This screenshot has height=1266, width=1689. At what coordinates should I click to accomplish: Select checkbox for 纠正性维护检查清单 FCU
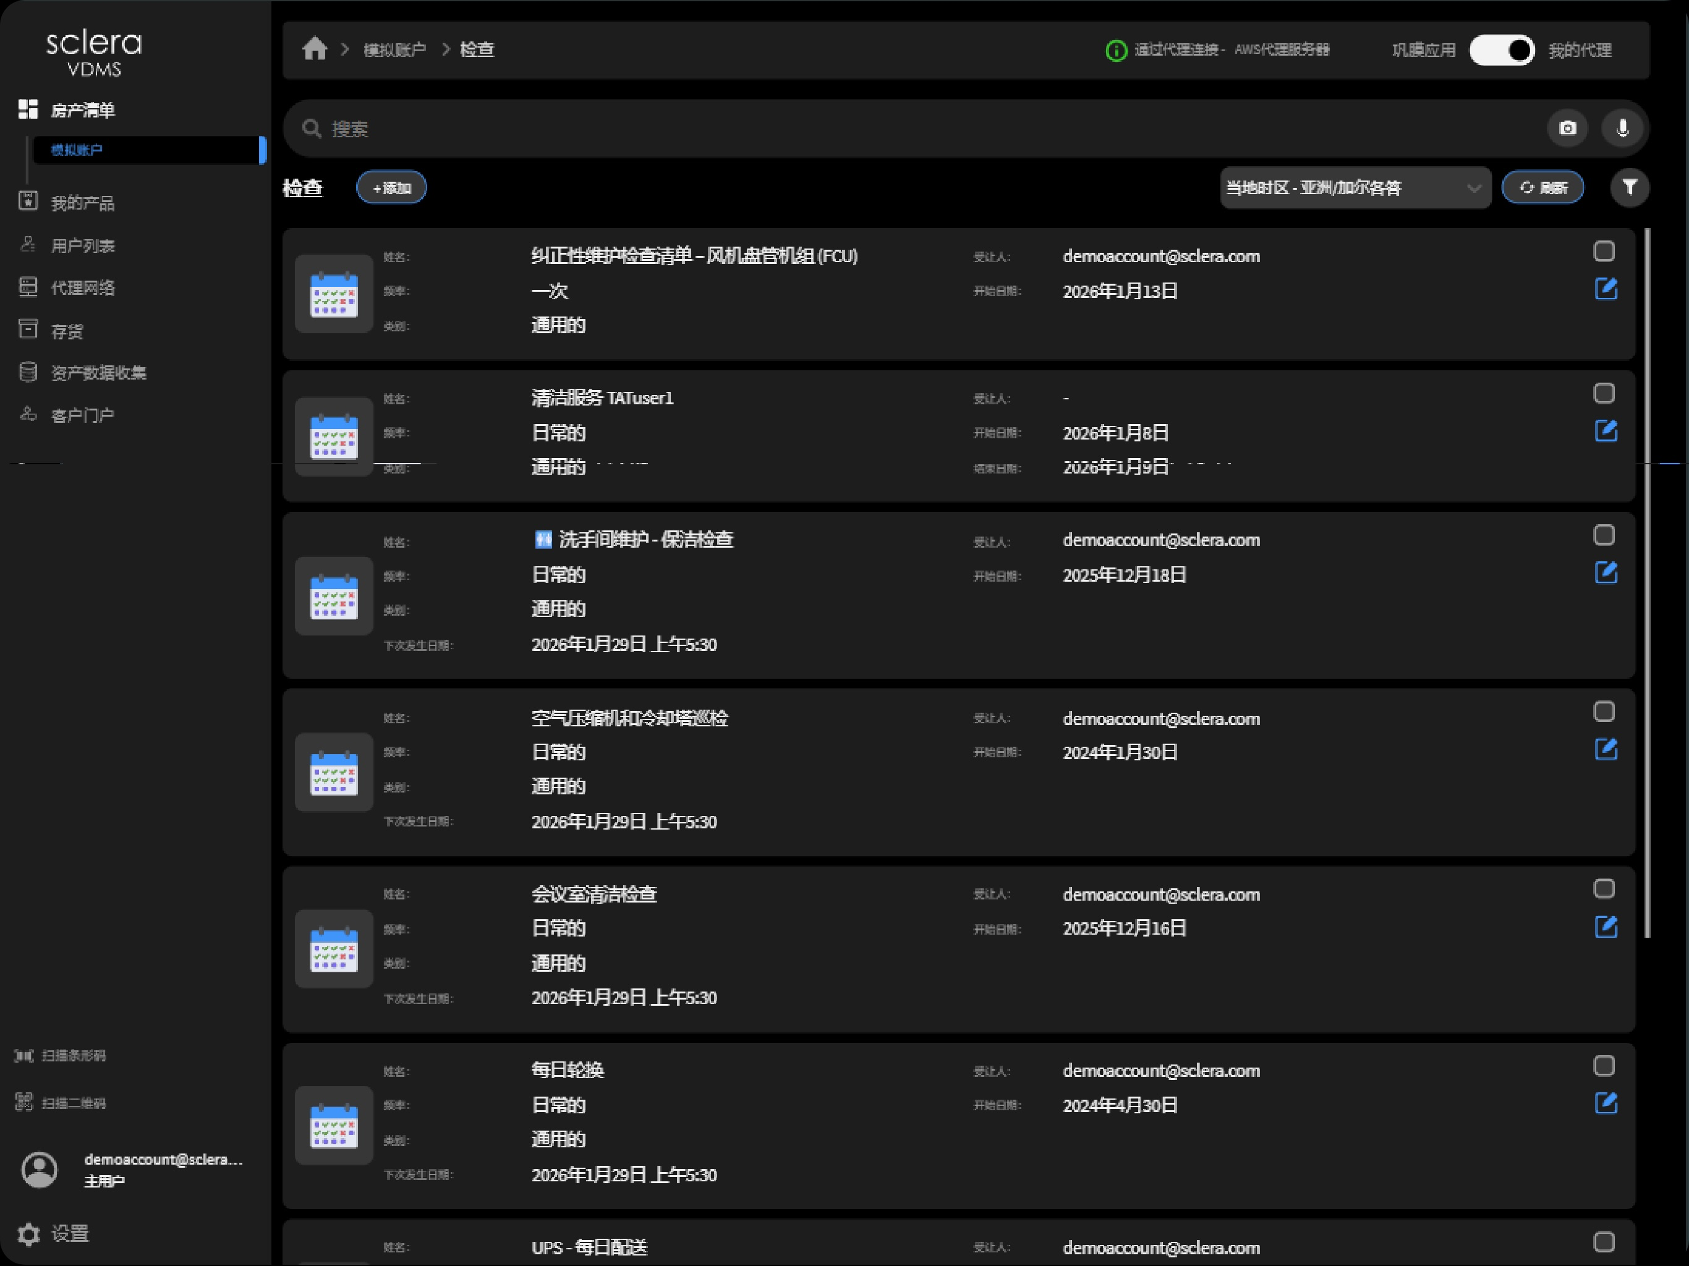click(x=1604, y=251)
